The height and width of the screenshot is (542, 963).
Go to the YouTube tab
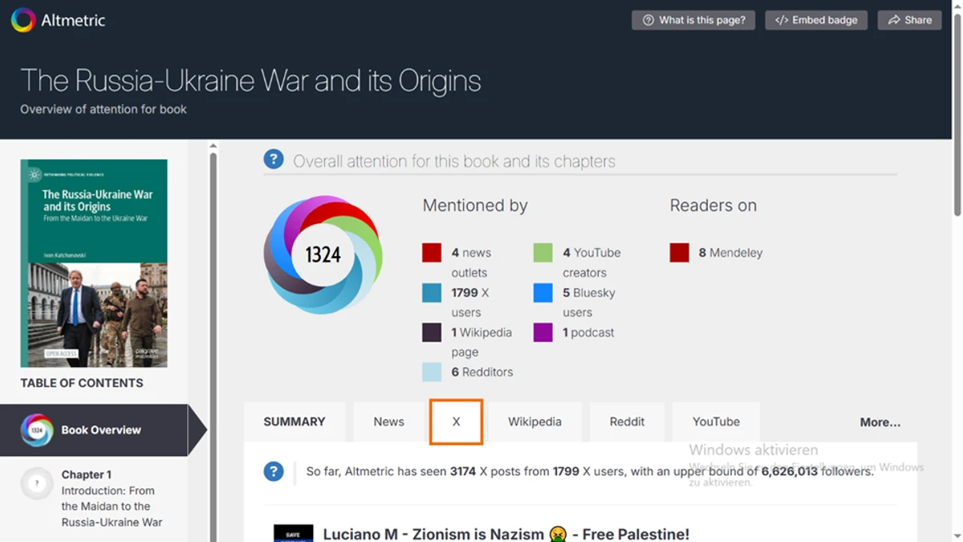tap(716, 422)
